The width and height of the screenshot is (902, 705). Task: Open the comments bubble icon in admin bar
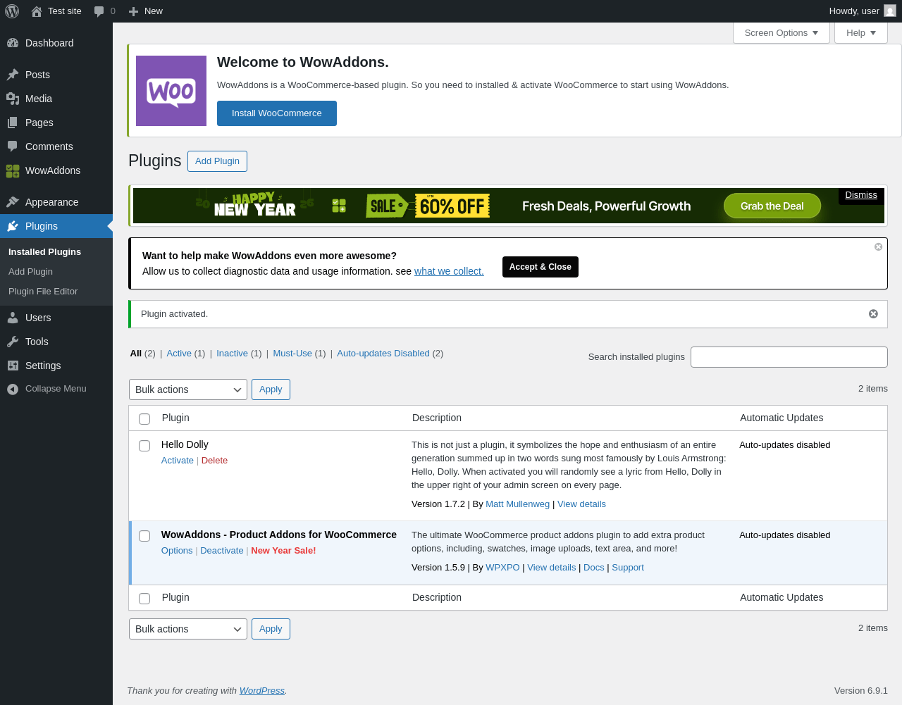pos(99,11)
